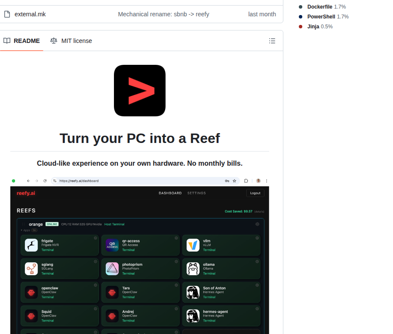Open the frigate card settings gear
393x334 pixels.
pos(95,238)
